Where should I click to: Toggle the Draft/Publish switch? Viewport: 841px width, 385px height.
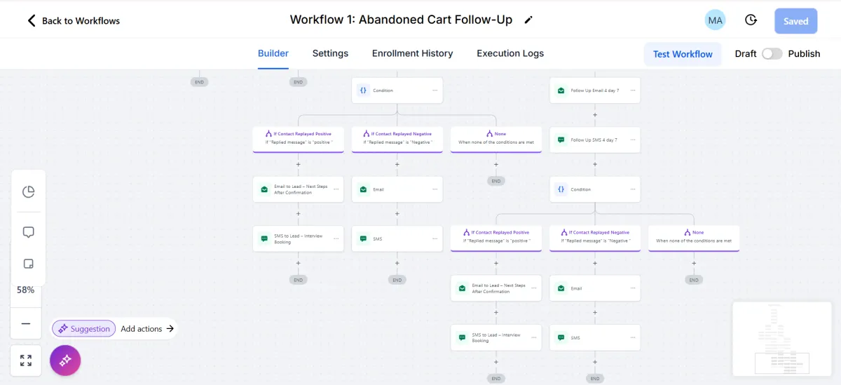click(772, 54)
